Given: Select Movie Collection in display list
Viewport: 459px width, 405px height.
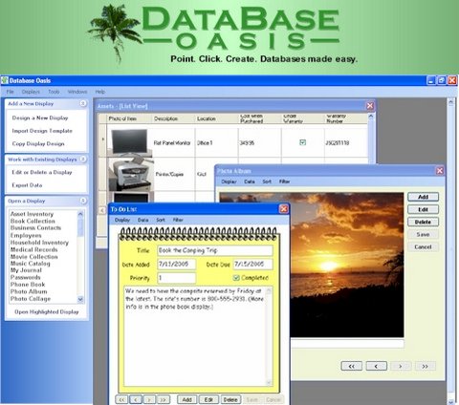Looking at the screenshot, I should (x=33, y=256).
